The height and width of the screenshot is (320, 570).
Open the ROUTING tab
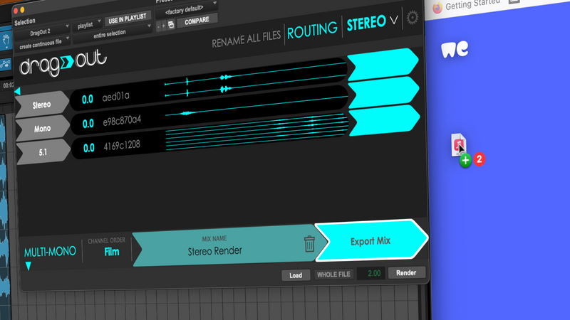tap(312, 31)
